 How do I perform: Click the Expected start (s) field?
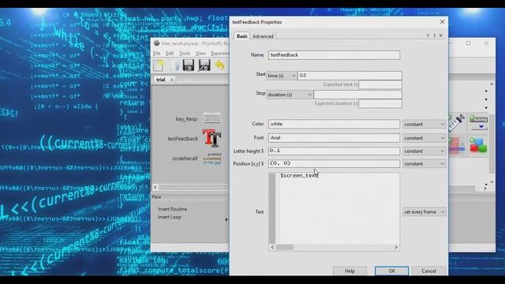coord(380,84)
